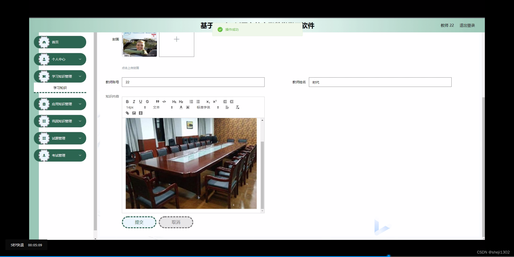
Task: Toggle code view in the editor
Action: tap(164, 101)
